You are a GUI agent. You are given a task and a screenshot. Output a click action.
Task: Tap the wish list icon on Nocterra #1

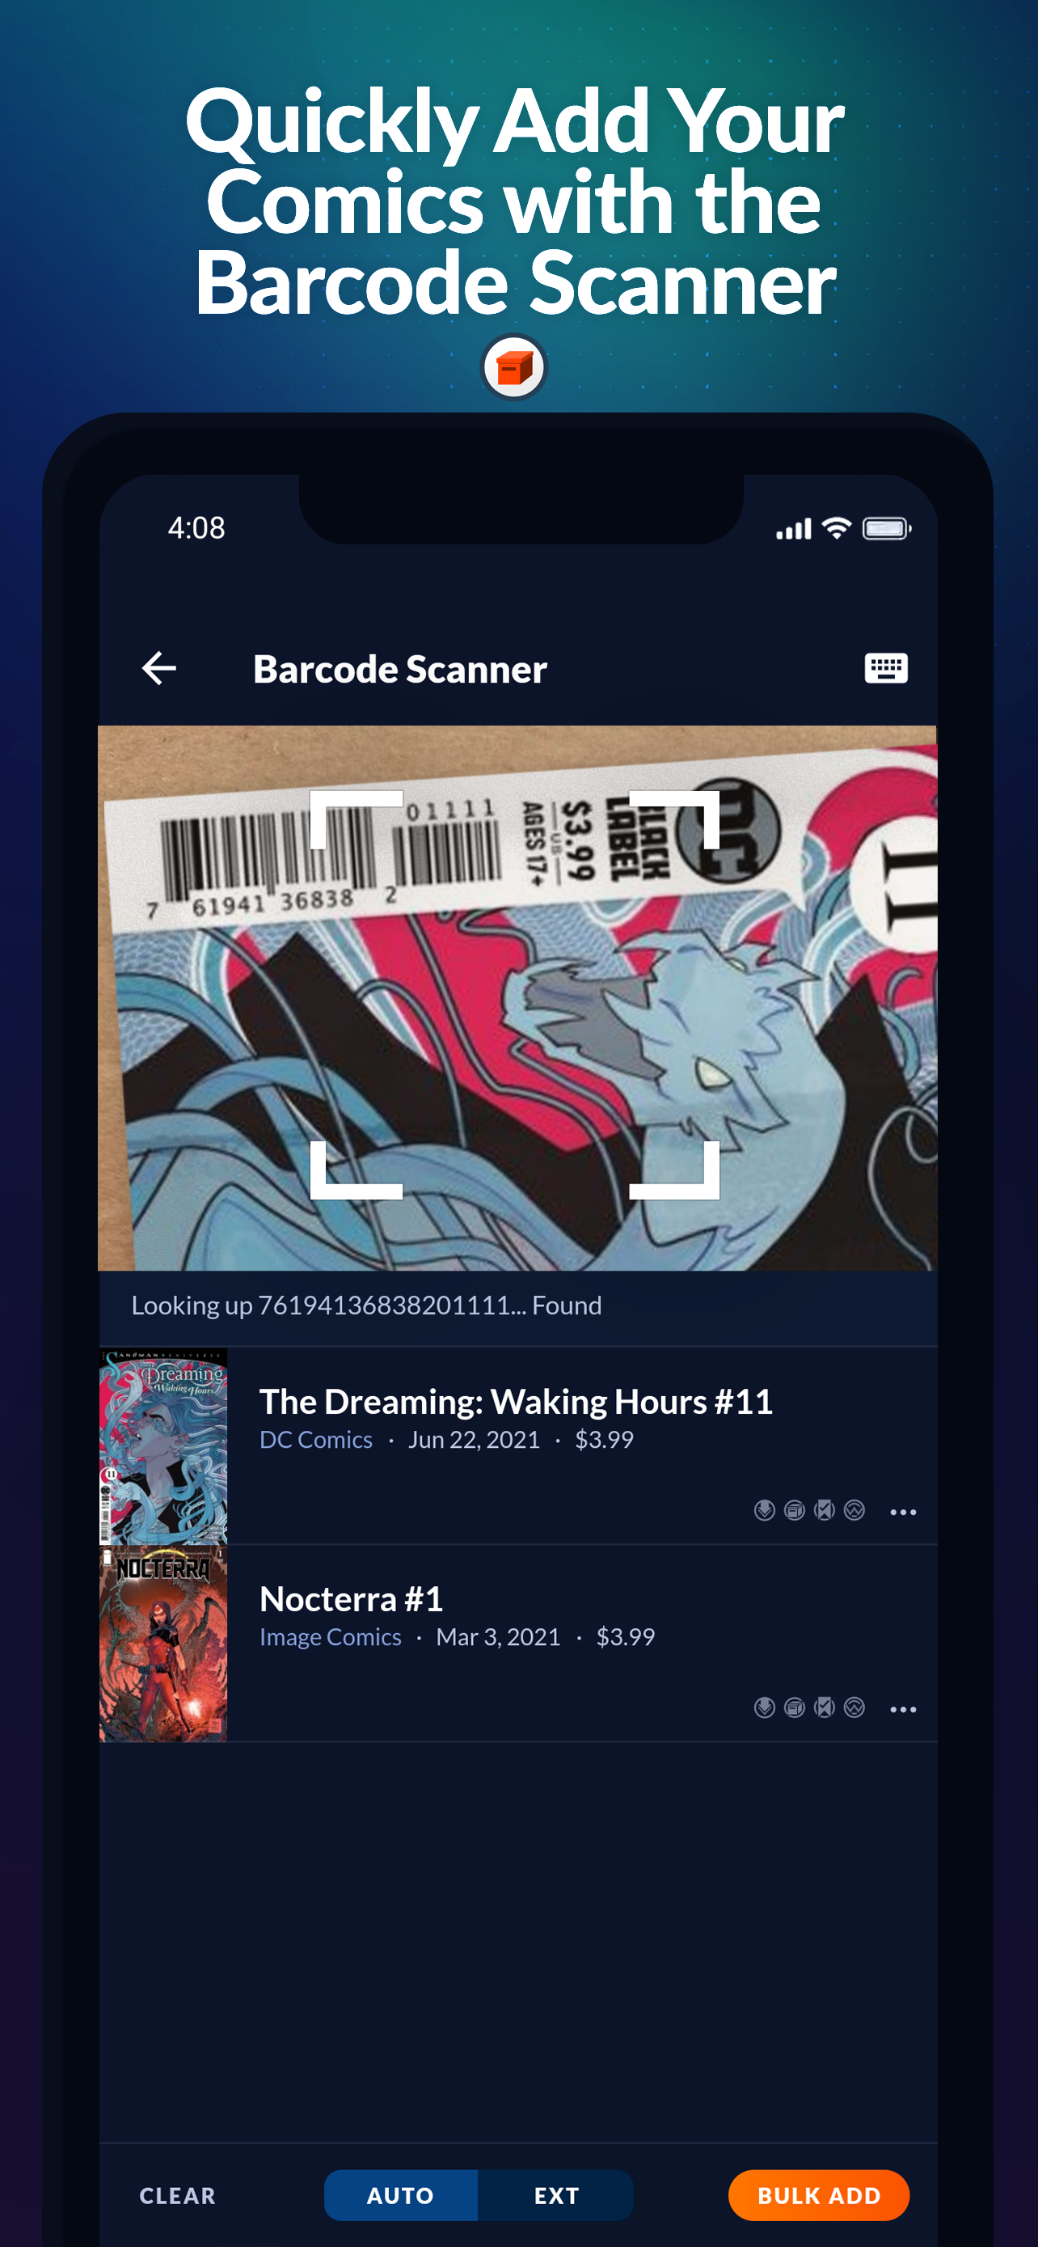(x=854, y=1707)
